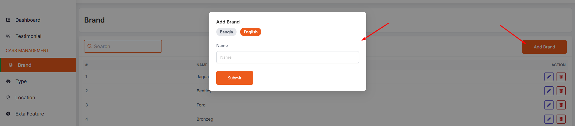This screenshot has height=126, width=575.
Task: Delete the Bentley brand entry
Action: coord(561,91)
